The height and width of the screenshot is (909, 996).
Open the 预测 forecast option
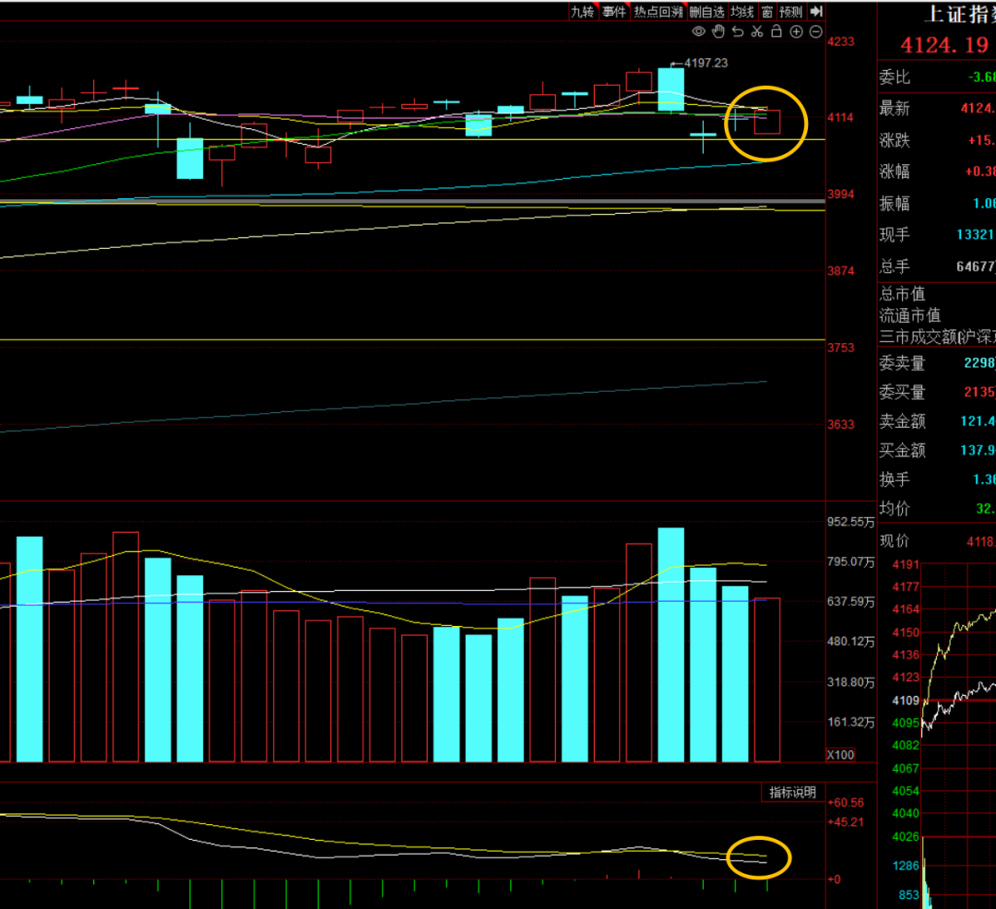coord(791,11)
